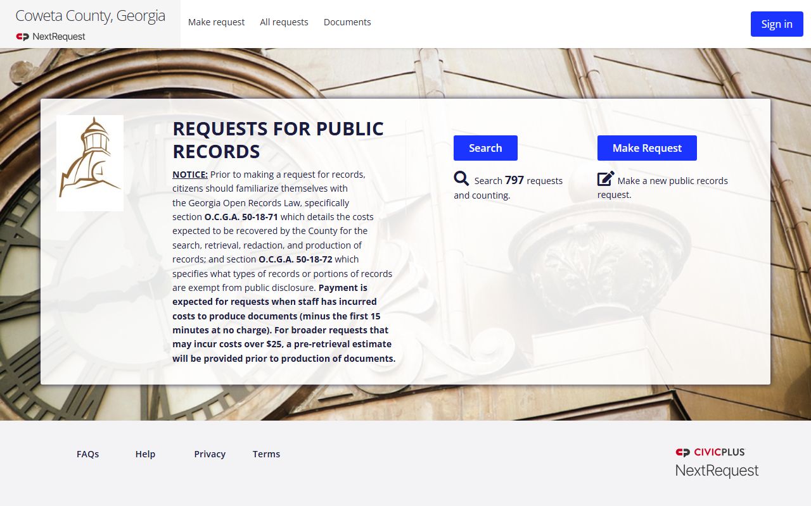Open the FAQs footer link
The height and width of the screenshot is (506, 811).
coord(87,454)
